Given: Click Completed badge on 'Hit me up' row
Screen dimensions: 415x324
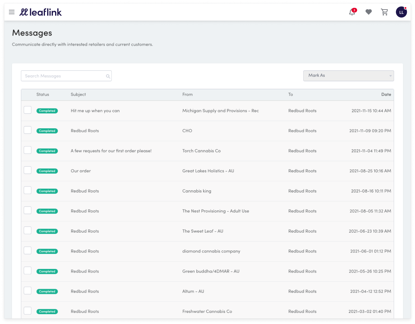Looking at the screenshot, I should point(47,111).
